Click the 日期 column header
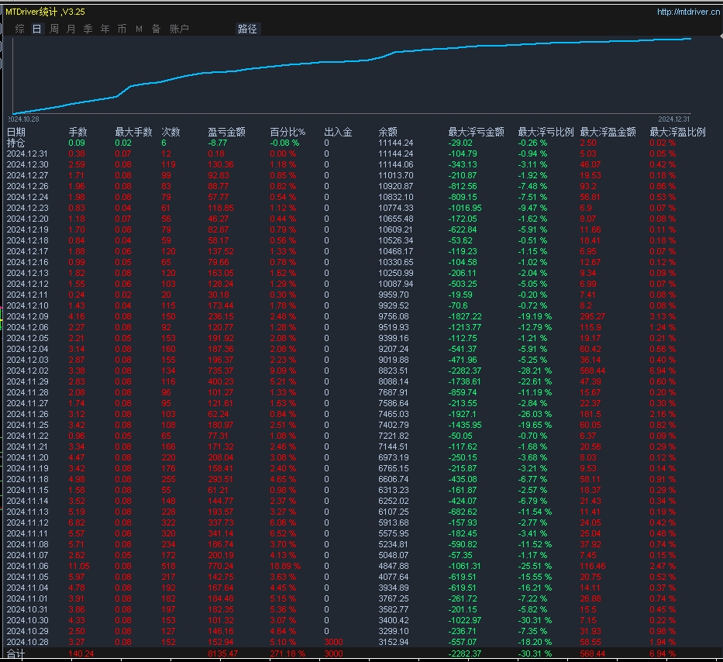Image resolution: width=723 pixels, height=662 pixels. tap(16, 132)
